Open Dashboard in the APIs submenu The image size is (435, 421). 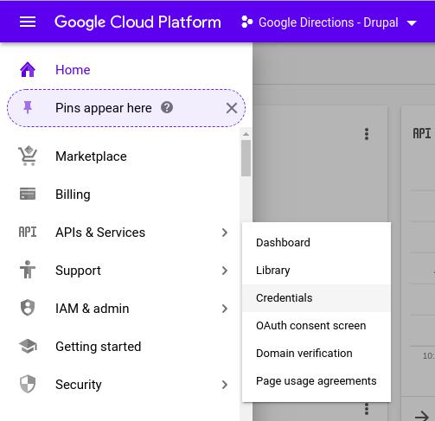click(x=317, y=243)
